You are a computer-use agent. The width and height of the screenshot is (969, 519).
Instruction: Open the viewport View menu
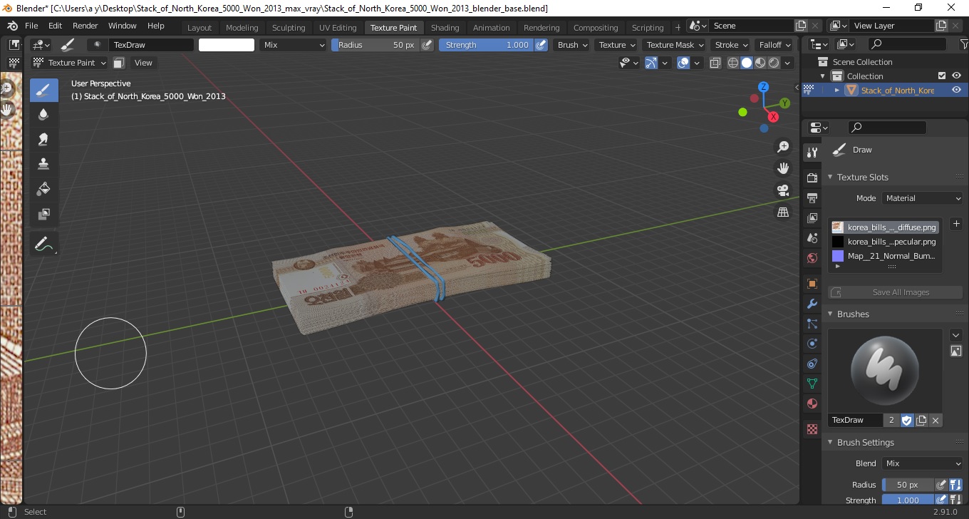[143, 63]
